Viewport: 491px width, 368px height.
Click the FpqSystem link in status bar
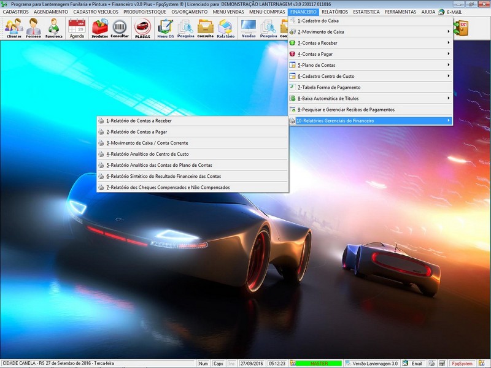pyautogui.click(x=460, y=364)
